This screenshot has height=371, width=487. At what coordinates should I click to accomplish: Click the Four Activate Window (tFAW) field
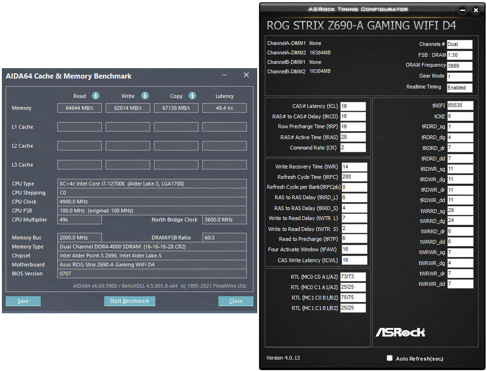354,249
